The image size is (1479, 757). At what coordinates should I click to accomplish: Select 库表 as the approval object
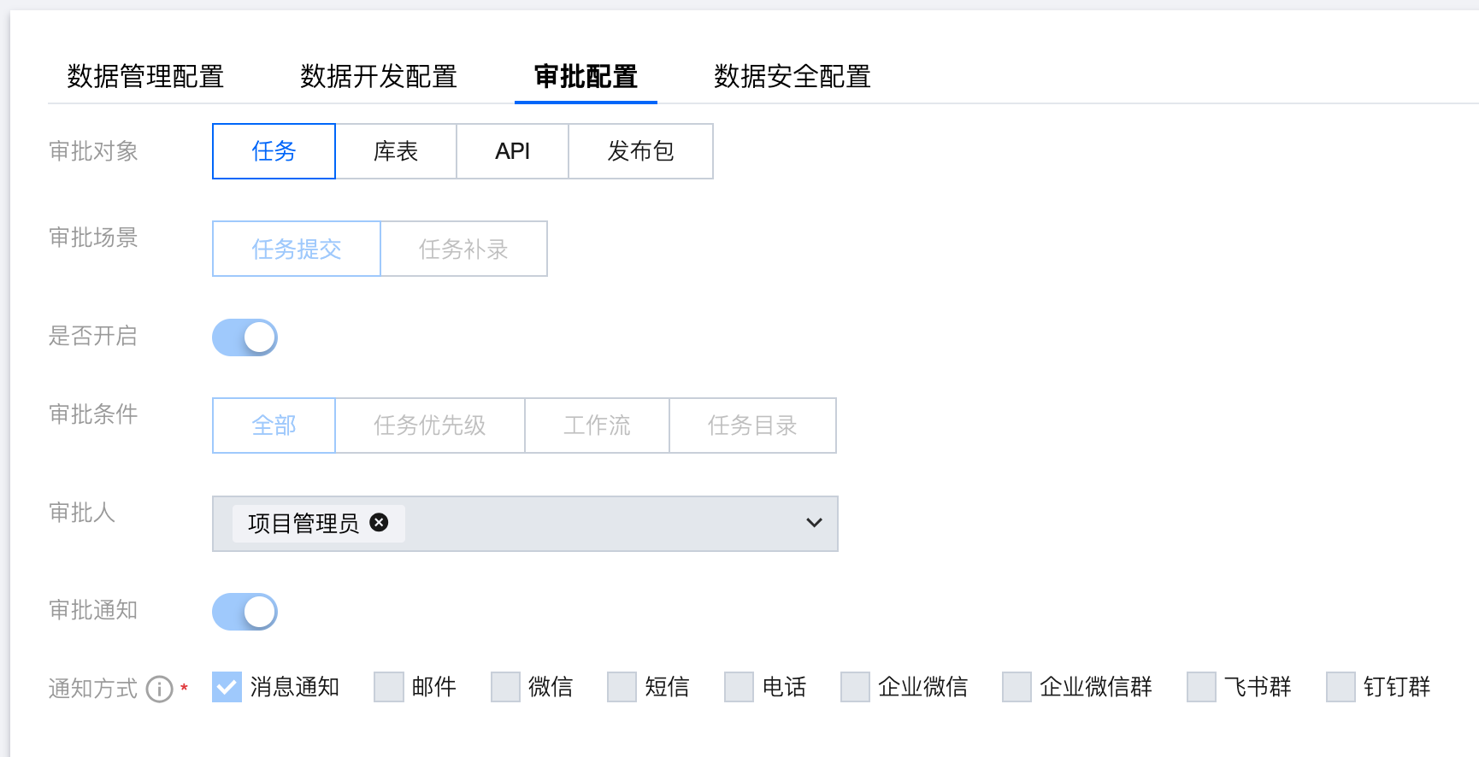(x=396, y=151)
